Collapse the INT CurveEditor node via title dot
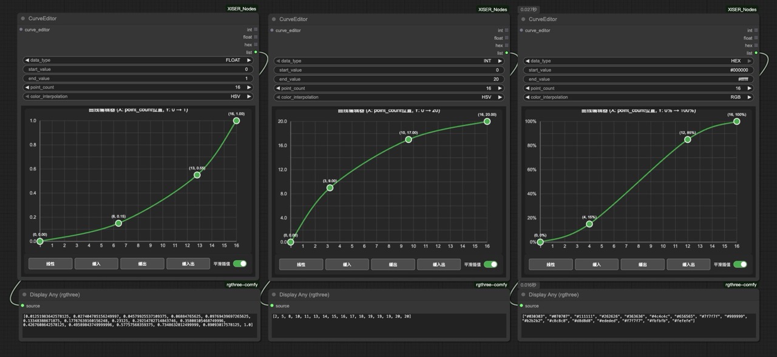The width and height of the screenshot is (777, 357). click(274, 19)
